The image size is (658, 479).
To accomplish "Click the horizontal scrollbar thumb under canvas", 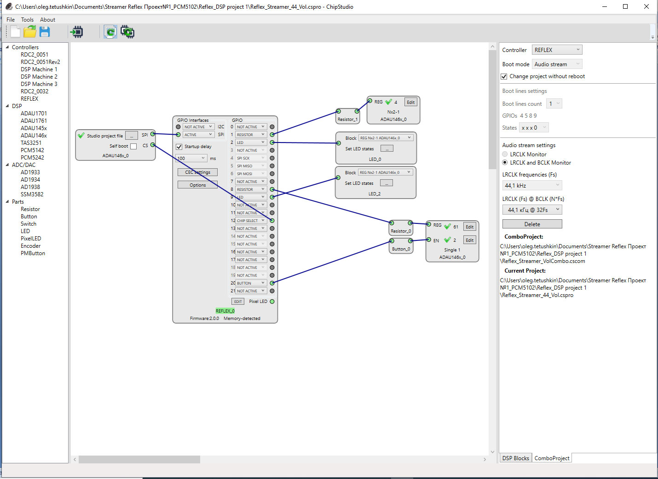I will tap(139, 459).
